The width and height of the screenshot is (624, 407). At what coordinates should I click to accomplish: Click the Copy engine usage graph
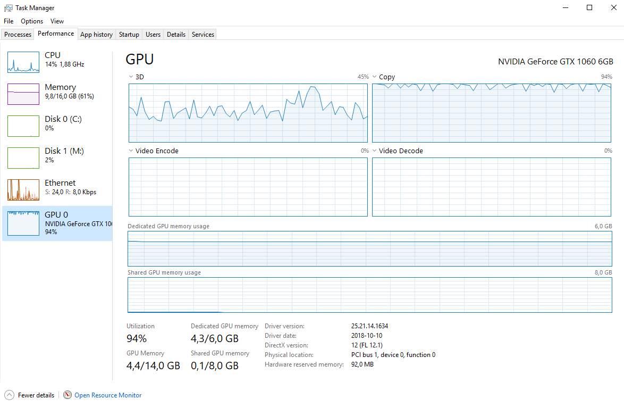tap(492, 113)
